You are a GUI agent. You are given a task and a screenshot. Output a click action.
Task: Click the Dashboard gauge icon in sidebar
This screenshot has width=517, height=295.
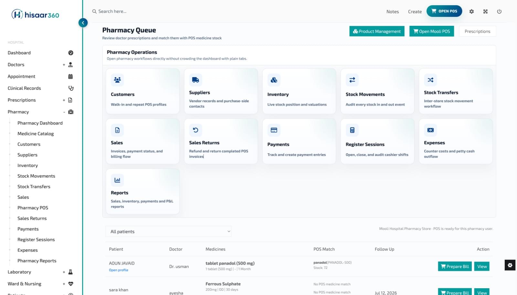click(71, 53)
